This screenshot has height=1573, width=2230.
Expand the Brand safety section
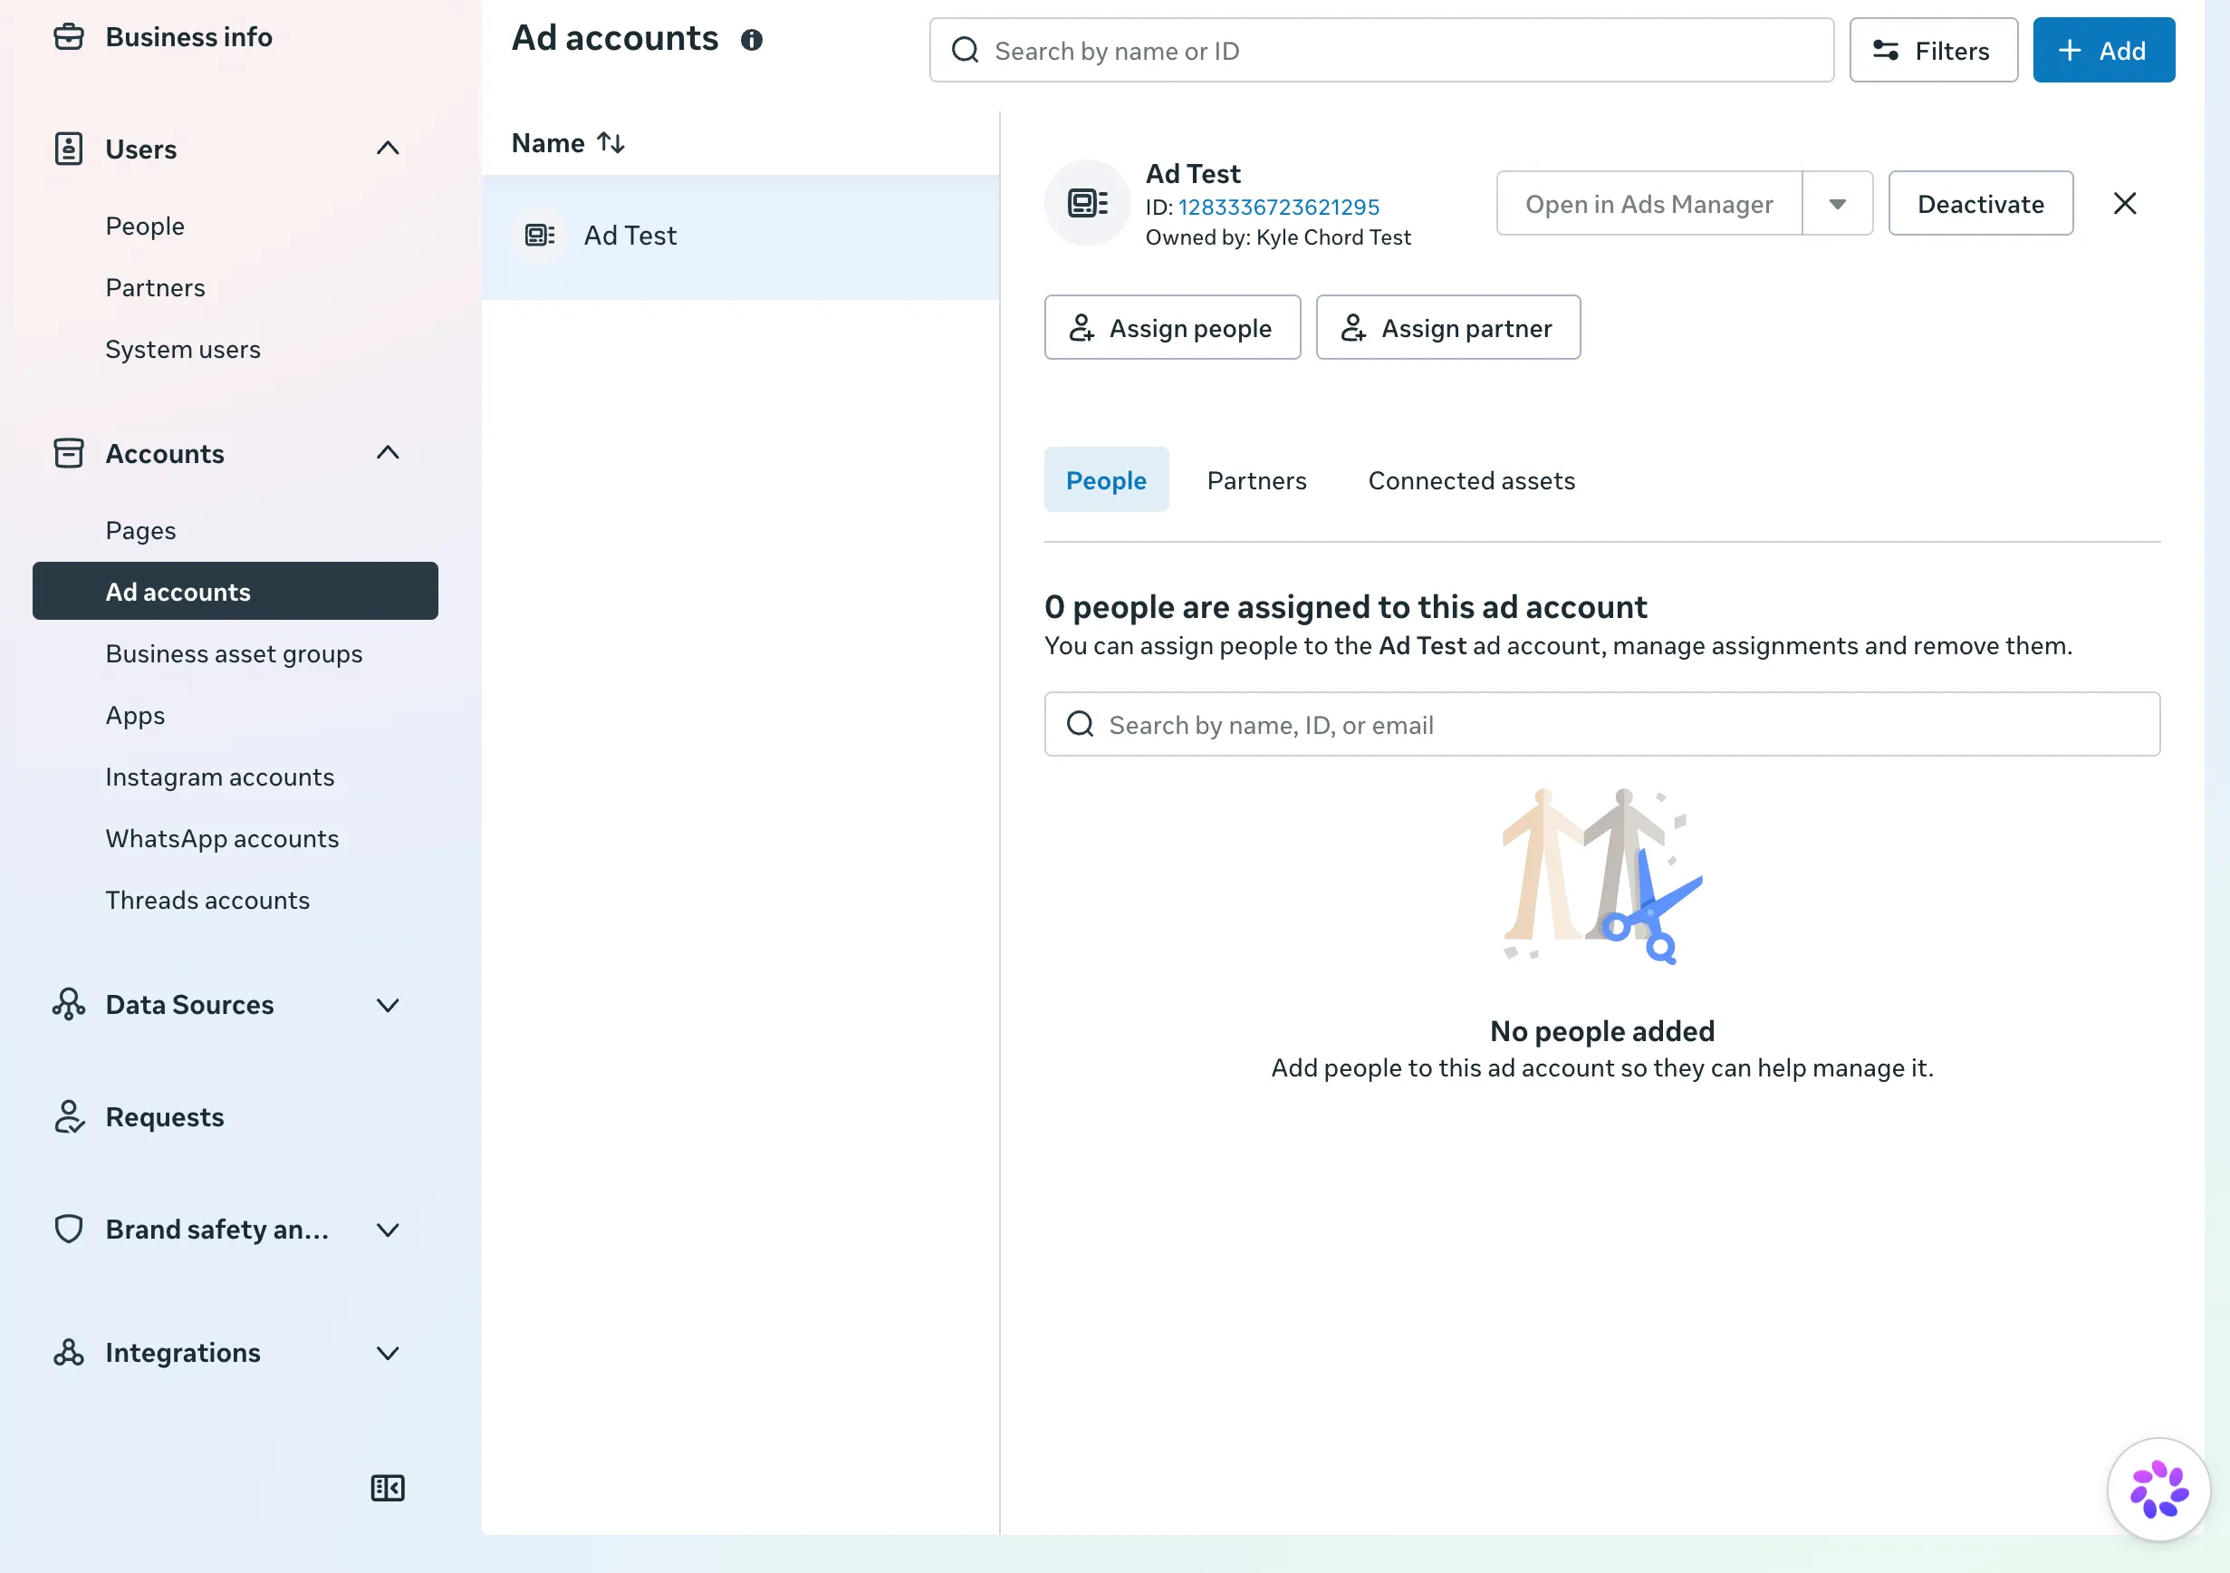(x=388, y=1230)
